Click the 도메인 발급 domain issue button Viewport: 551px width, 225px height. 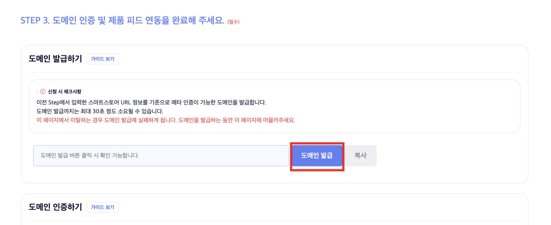[317, 156]
